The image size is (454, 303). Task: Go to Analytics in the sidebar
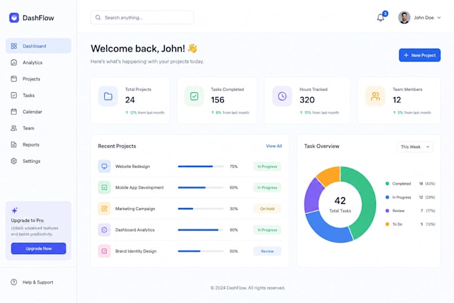pyautogui.click(x=39, y=62)
